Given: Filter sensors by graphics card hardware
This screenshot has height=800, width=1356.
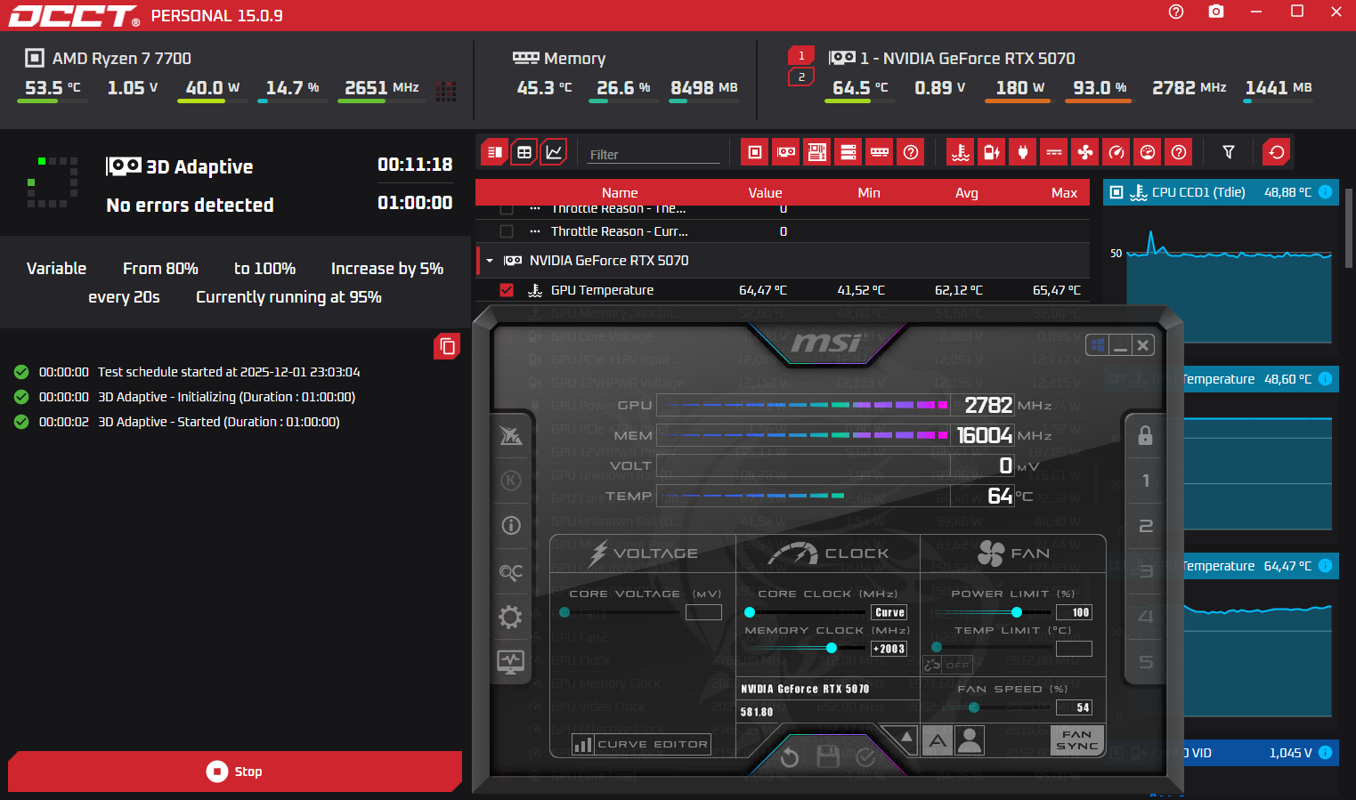Looking at the screenshot, I should 786,152.
